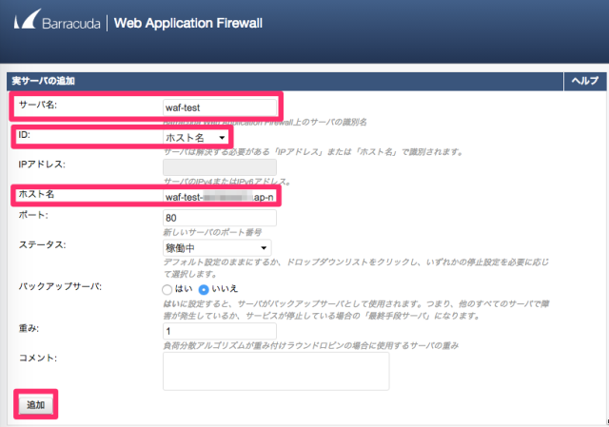This screenshot has width=609, height=427.
Task: Click the コメント text area
Action: click(276, 371)
